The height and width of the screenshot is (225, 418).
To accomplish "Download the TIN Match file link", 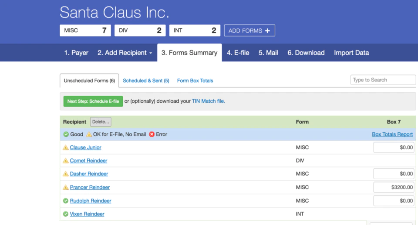I will pyautogui.click(x=208, y=101).
